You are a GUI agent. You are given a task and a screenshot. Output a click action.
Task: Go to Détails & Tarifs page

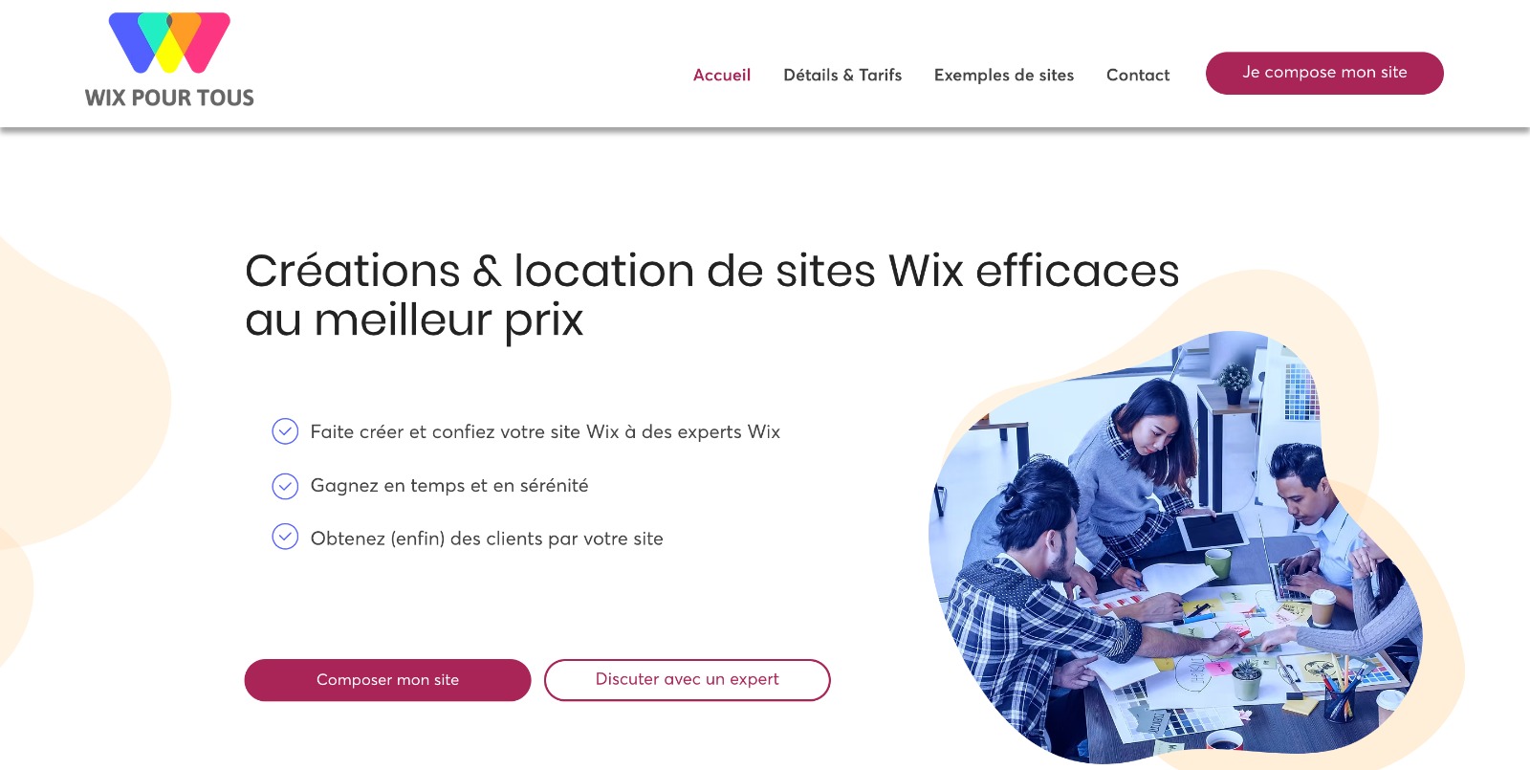point(842,75)
